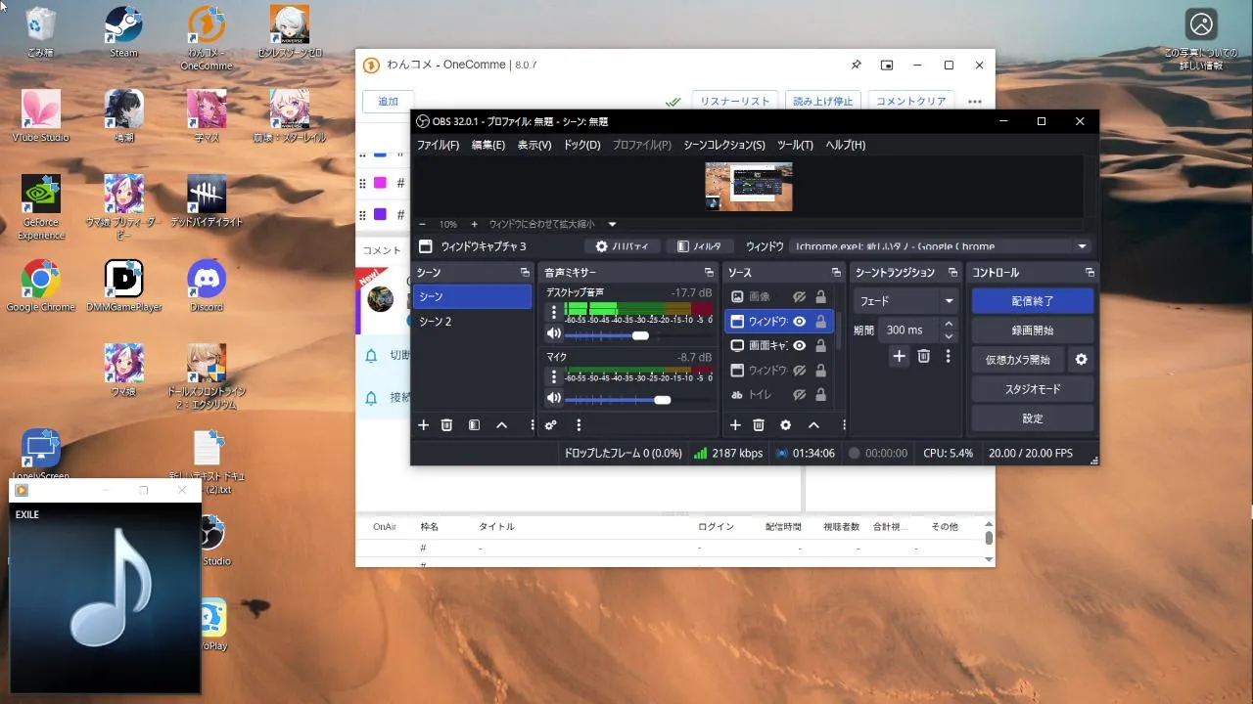
Task: Open マイク three-dot options menu
Action: click(x=554, y=376)
